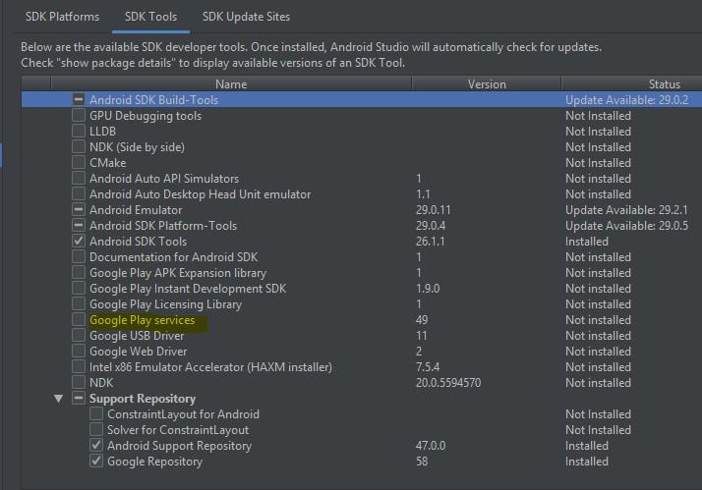Open the SDK Update Sites tab
The image size is (702, 490).
(x=246, y=17)
